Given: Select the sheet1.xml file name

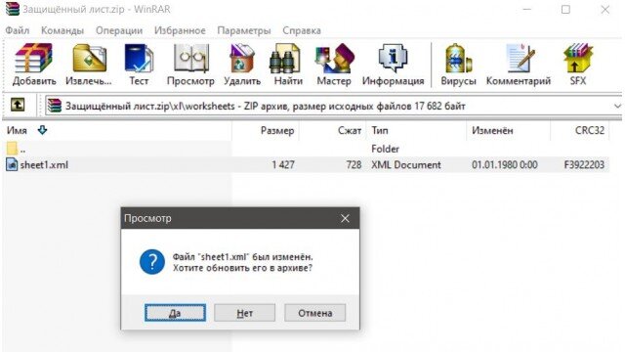Looking at the screenshot, I should point(44,165).
